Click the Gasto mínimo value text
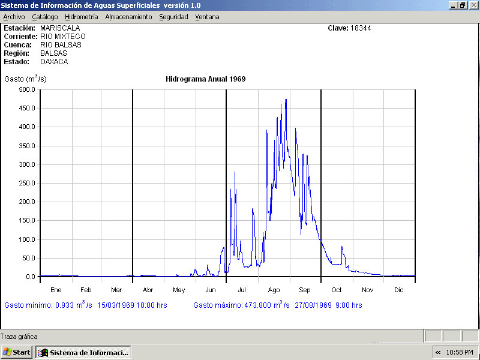This screenshot has width=480, height=360. coord(85,305)
